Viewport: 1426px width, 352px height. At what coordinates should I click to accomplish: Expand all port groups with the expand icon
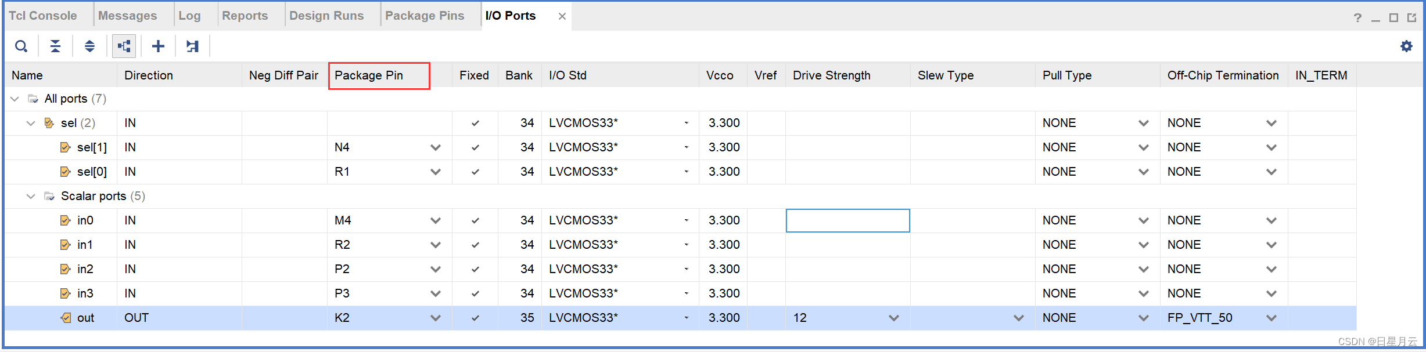pyautogui.click(x=89, y=46)
